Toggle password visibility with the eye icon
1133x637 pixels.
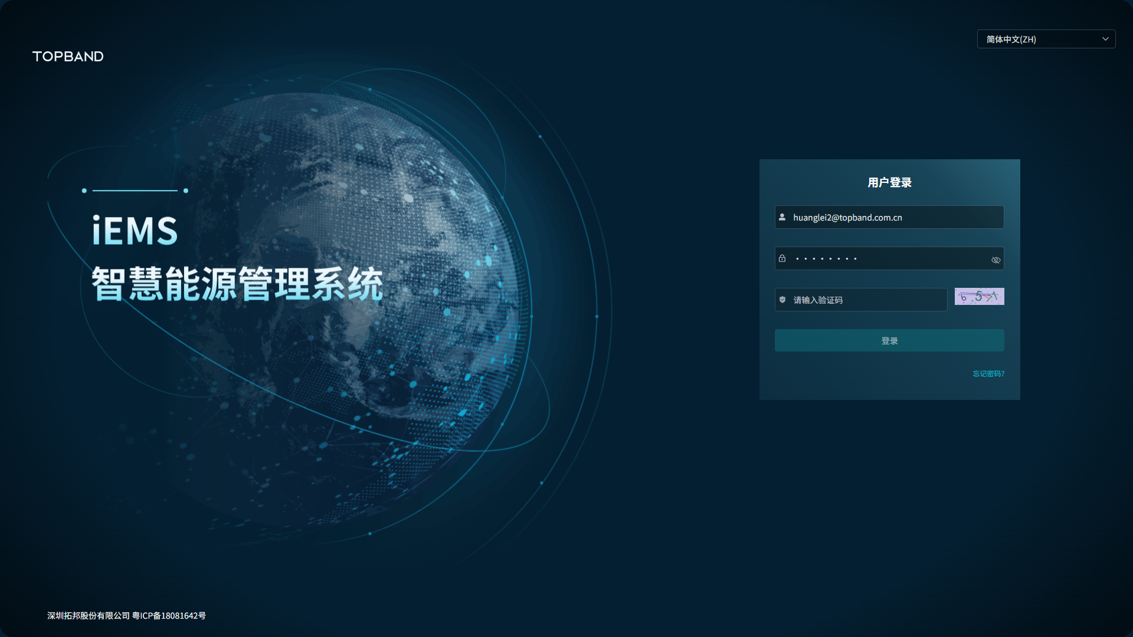[996, 260]
